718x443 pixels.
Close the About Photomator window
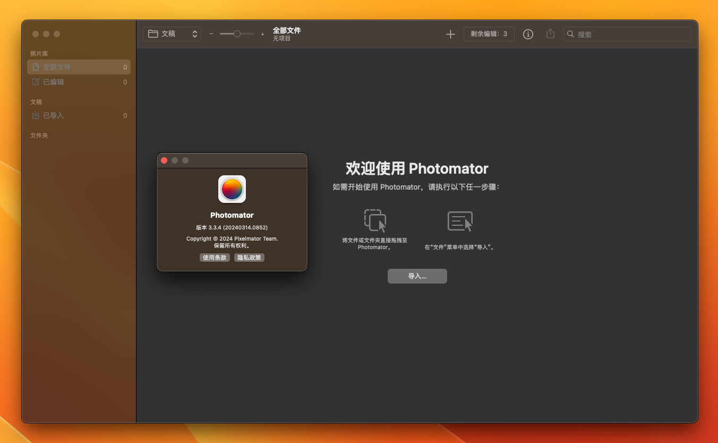click(x=164, y=160)
